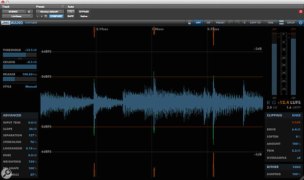Open the automation enable dialog icon
The height and width of the screenshot is (180, 304).
pyautogui.click(x=71, y=12)
